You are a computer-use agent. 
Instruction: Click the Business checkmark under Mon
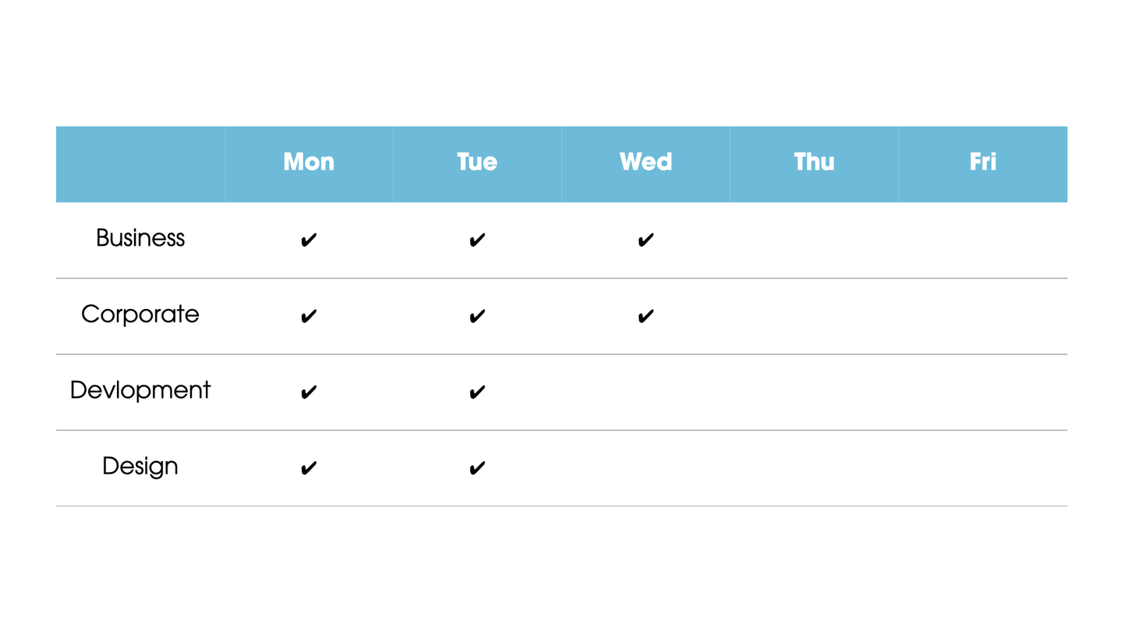pos(309,240)
